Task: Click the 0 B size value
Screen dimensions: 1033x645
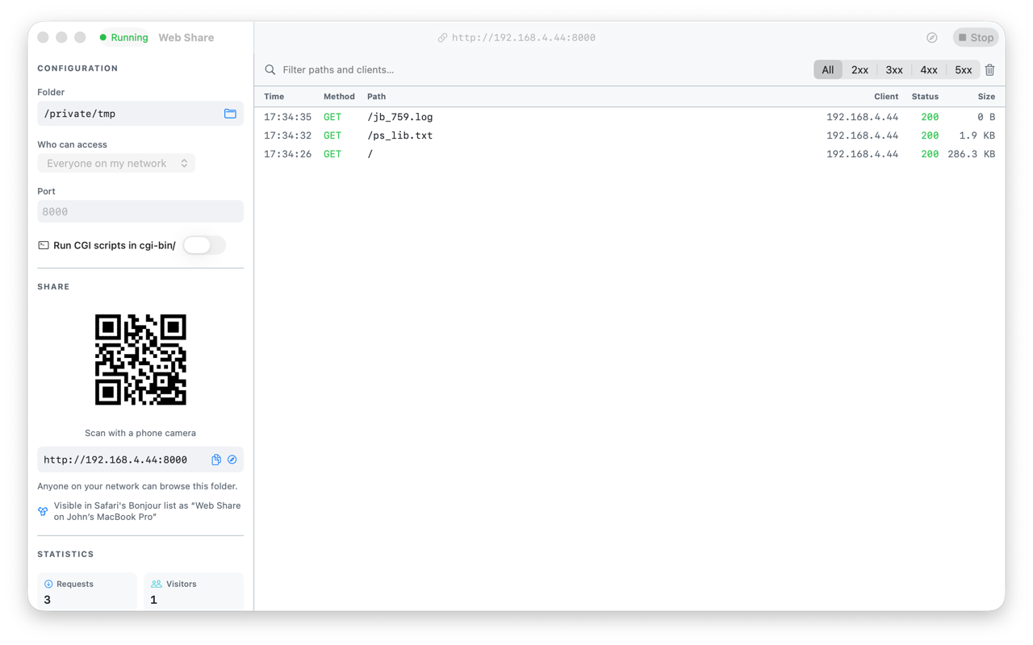Action: click(x=986, y=117)
